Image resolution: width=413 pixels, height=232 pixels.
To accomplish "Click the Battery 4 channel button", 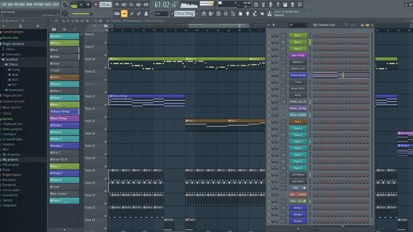I will 298,62.
